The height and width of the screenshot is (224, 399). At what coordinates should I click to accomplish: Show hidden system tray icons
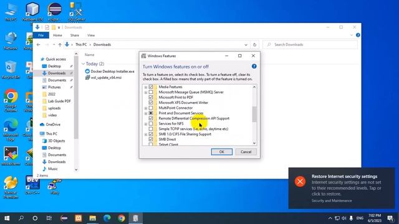[x=330, y=218]
